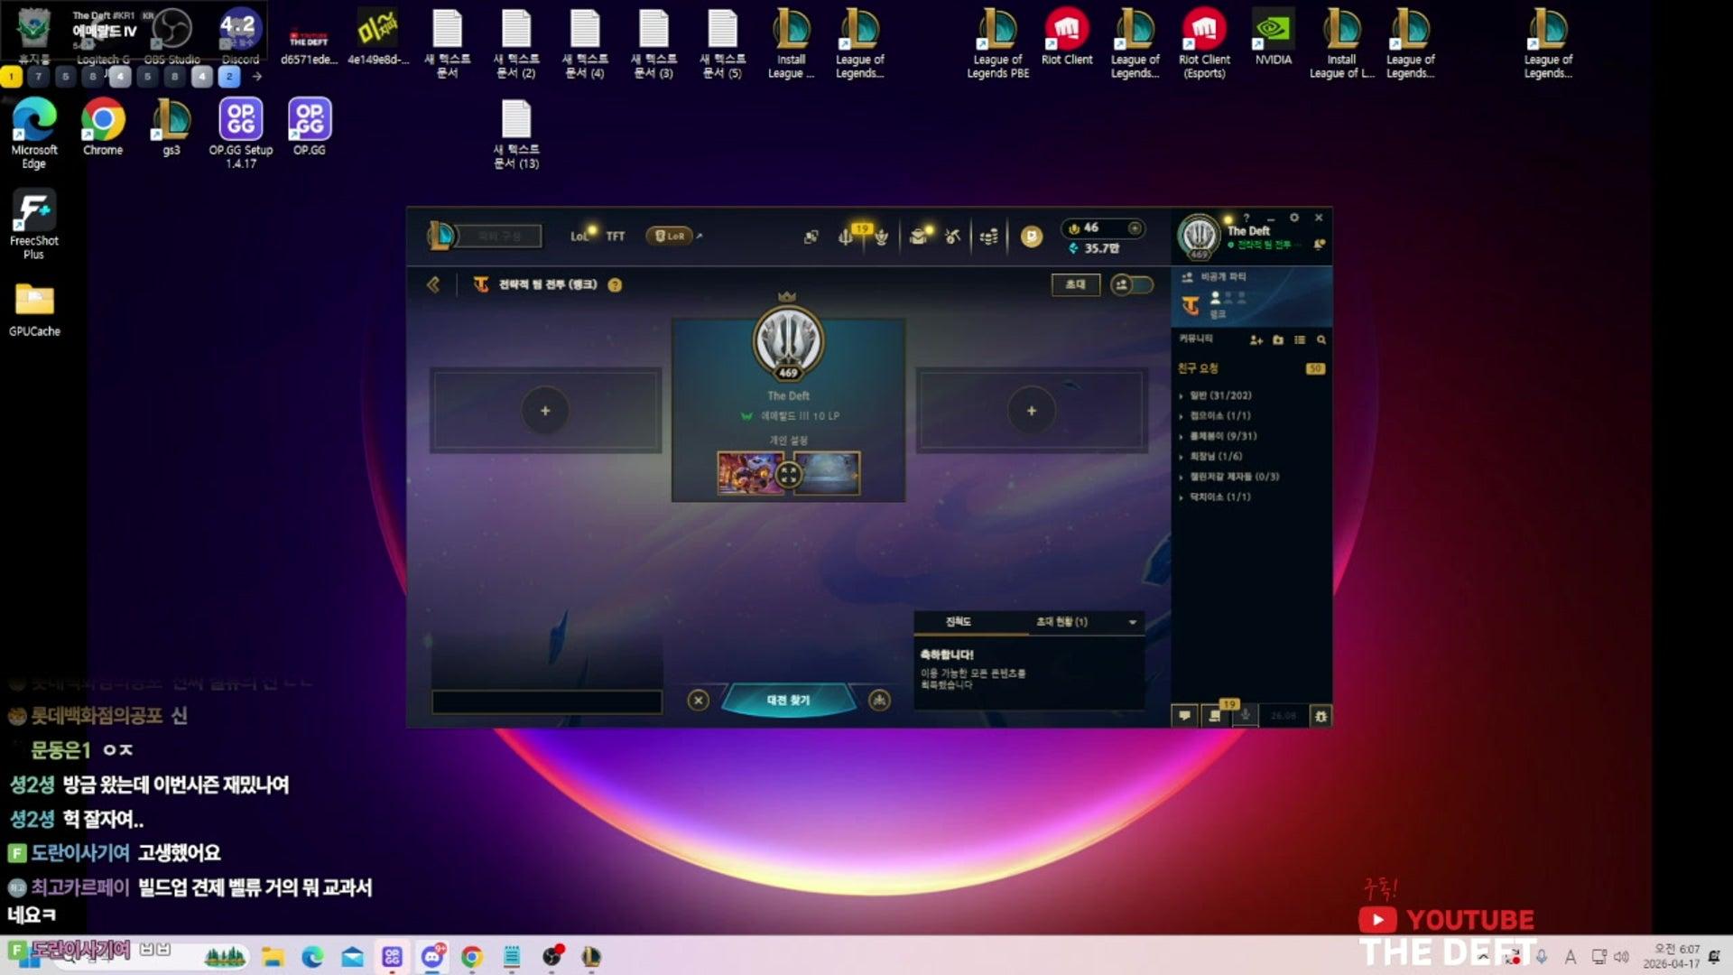This screenshot has height=975, width=1733.
Task: Open Chrome from the Windows taskbar
Action: (x=471, y=957)
